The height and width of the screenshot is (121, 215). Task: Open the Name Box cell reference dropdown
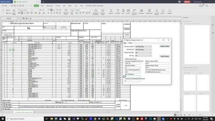coord(17,18)
